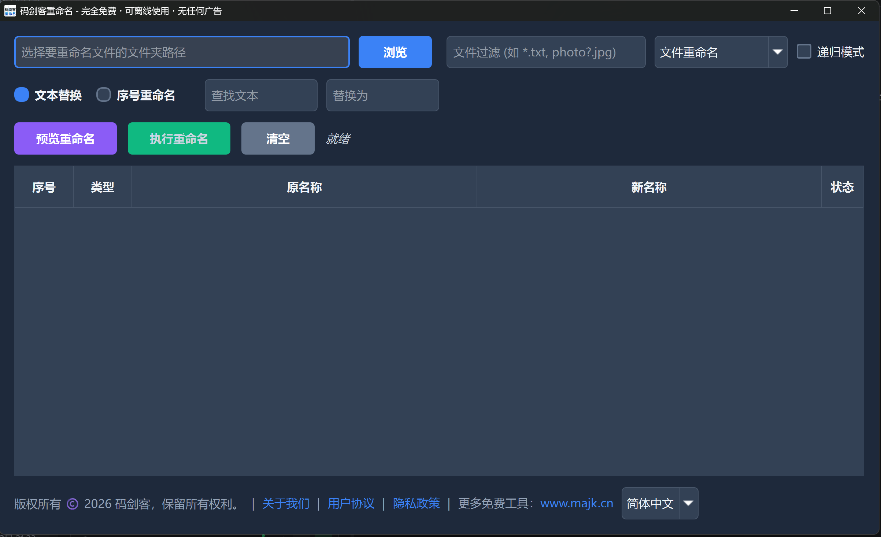This screenshot has height=537, width=881.
Task: Click the 原名称 column header
Action: coord(304,187)
